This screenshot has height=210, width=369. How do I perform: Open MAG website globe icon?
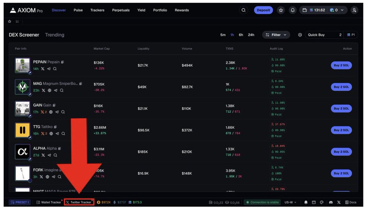point(50,90)
